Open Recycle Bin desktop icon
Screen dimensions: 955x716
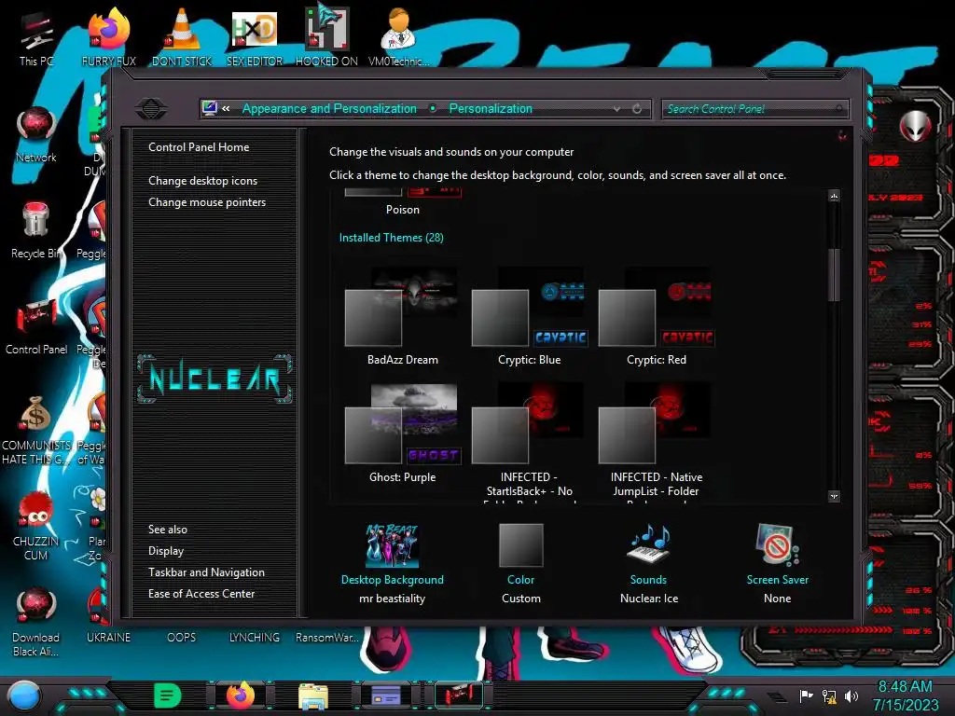point(36,230)
